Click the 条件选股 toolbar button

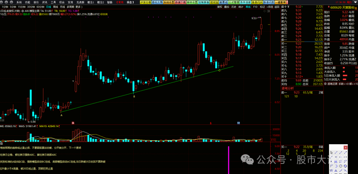[246, 2]
